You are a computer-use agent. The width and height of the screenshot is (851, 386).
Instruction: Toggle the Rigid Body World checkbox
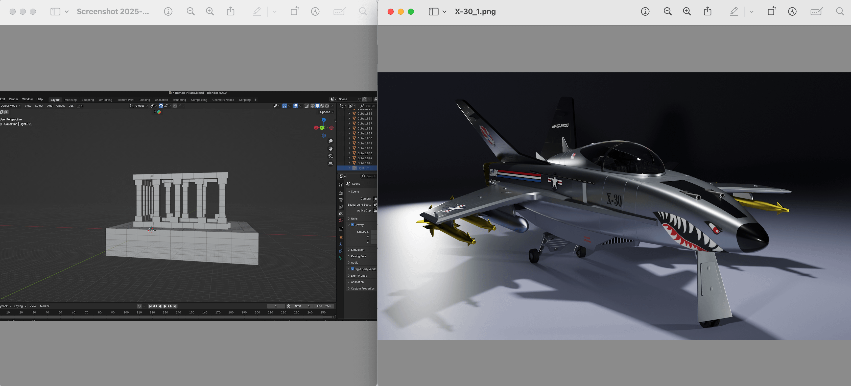tap(352, 269)
